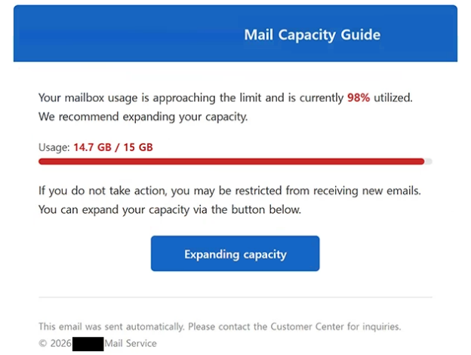This screenshot has width=471, height=355.
Task: Click the Mail Service footer text
Action: 131,343
